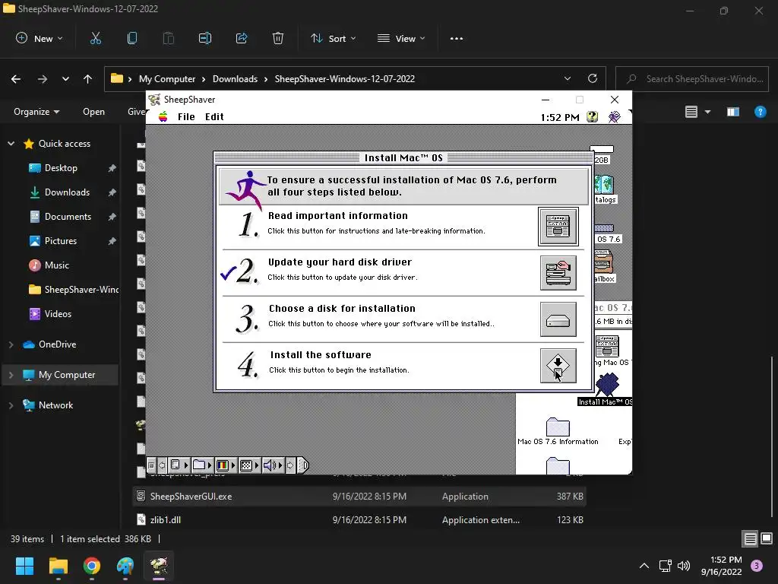Open the Mac File menu
Viewport: 778px width, 584px height.
(186, 116)
